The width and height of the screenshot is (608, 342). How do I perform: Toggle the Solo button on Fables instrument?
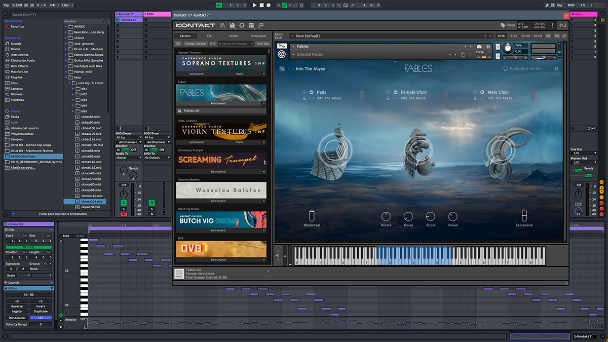coord(498,47)
